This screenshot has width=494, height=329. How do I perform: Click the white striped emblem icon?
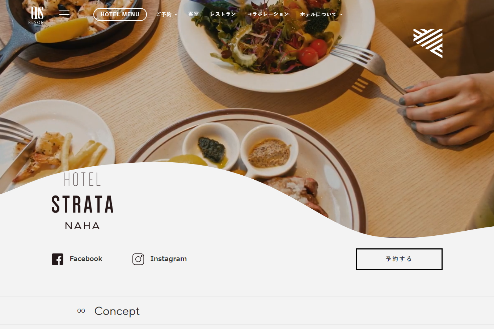point(428,43)
